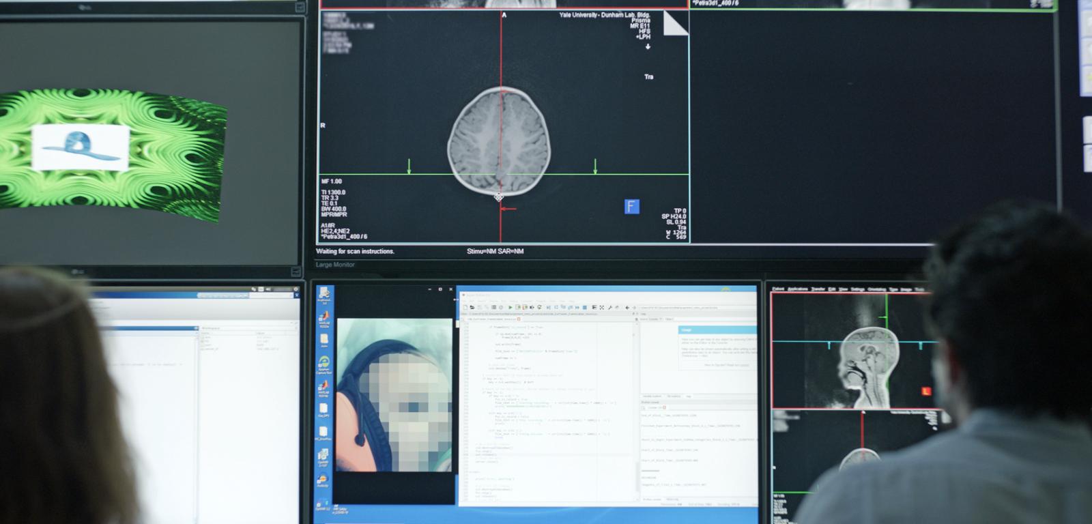Click the New file icon in Spyder toolbar
Image resolution: width=1092 pixels, height=524 pixels.
(x=465, y=308)
